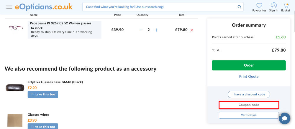Decrease Pepe Jeans quantity with minus
This screenshot has height=129, width=295.
coord(141,30)
